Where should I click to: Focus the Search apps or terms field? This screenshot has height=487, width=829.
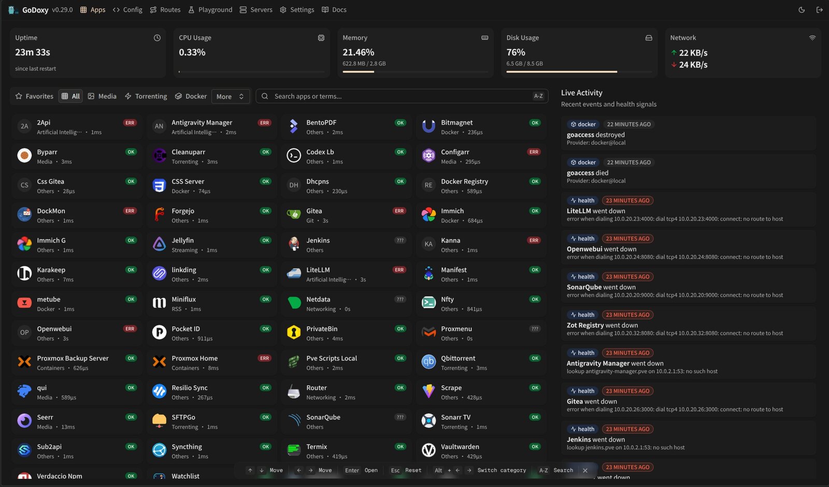[402, 96]
